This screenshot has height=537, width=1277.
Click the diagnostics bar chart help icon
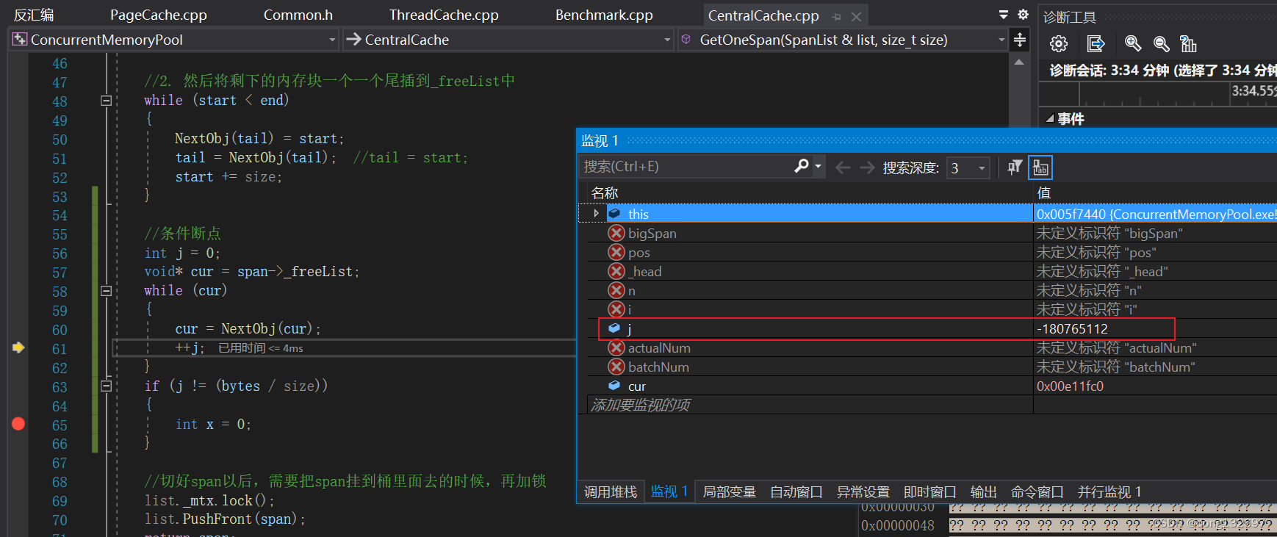[1188, 44]
